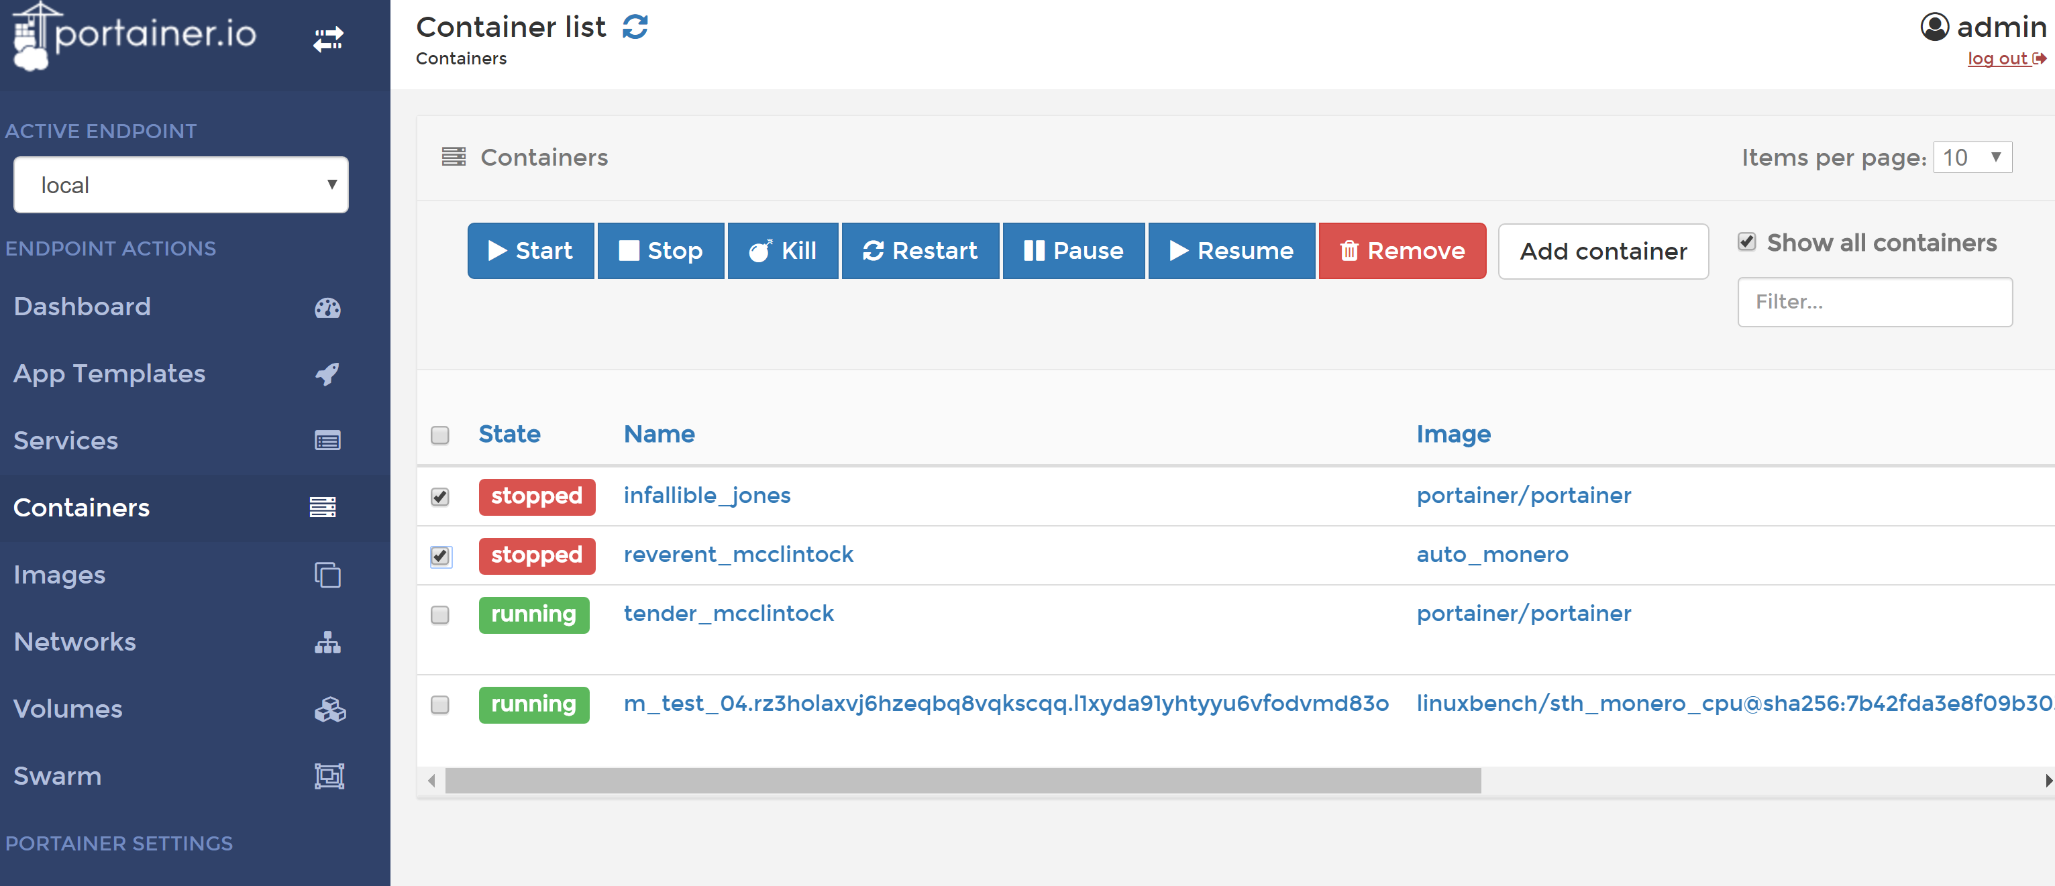
Task: Click the Networks node icon
Action: tap(327, 643)
